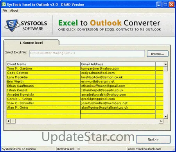Select the erinwurth@vergin.net cell
Image resolution: width=176 pixels, height=152 pixels.
(x=118, y=82)
